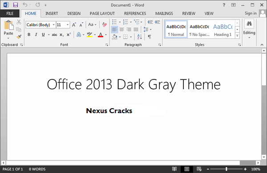This screenshot has width=267, height=173.
Task: Open the Font dialog launcher
Action: (x=107, y=45)
